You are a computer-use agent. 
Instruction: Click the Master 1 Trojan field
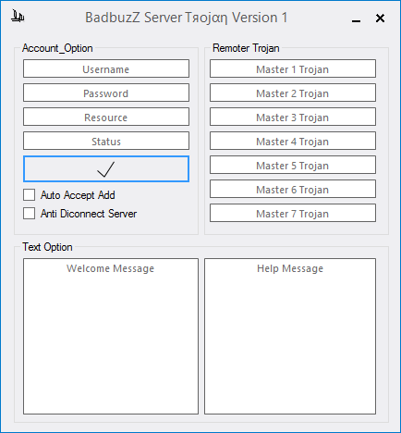coord(293,68)
